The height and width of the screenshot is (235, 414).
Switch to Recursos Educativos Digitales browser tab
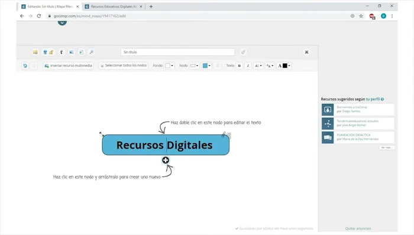click(114, 7)
